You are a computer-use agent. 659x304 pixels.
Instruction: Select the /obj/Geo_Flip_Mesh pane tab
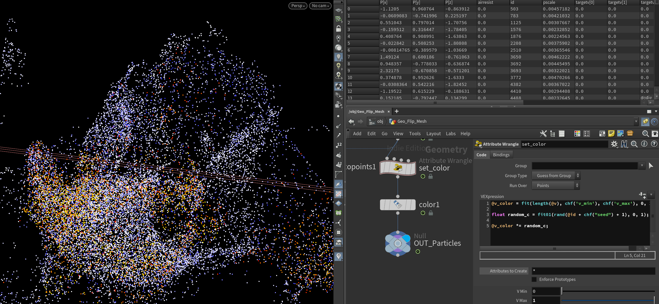point(366,111)
